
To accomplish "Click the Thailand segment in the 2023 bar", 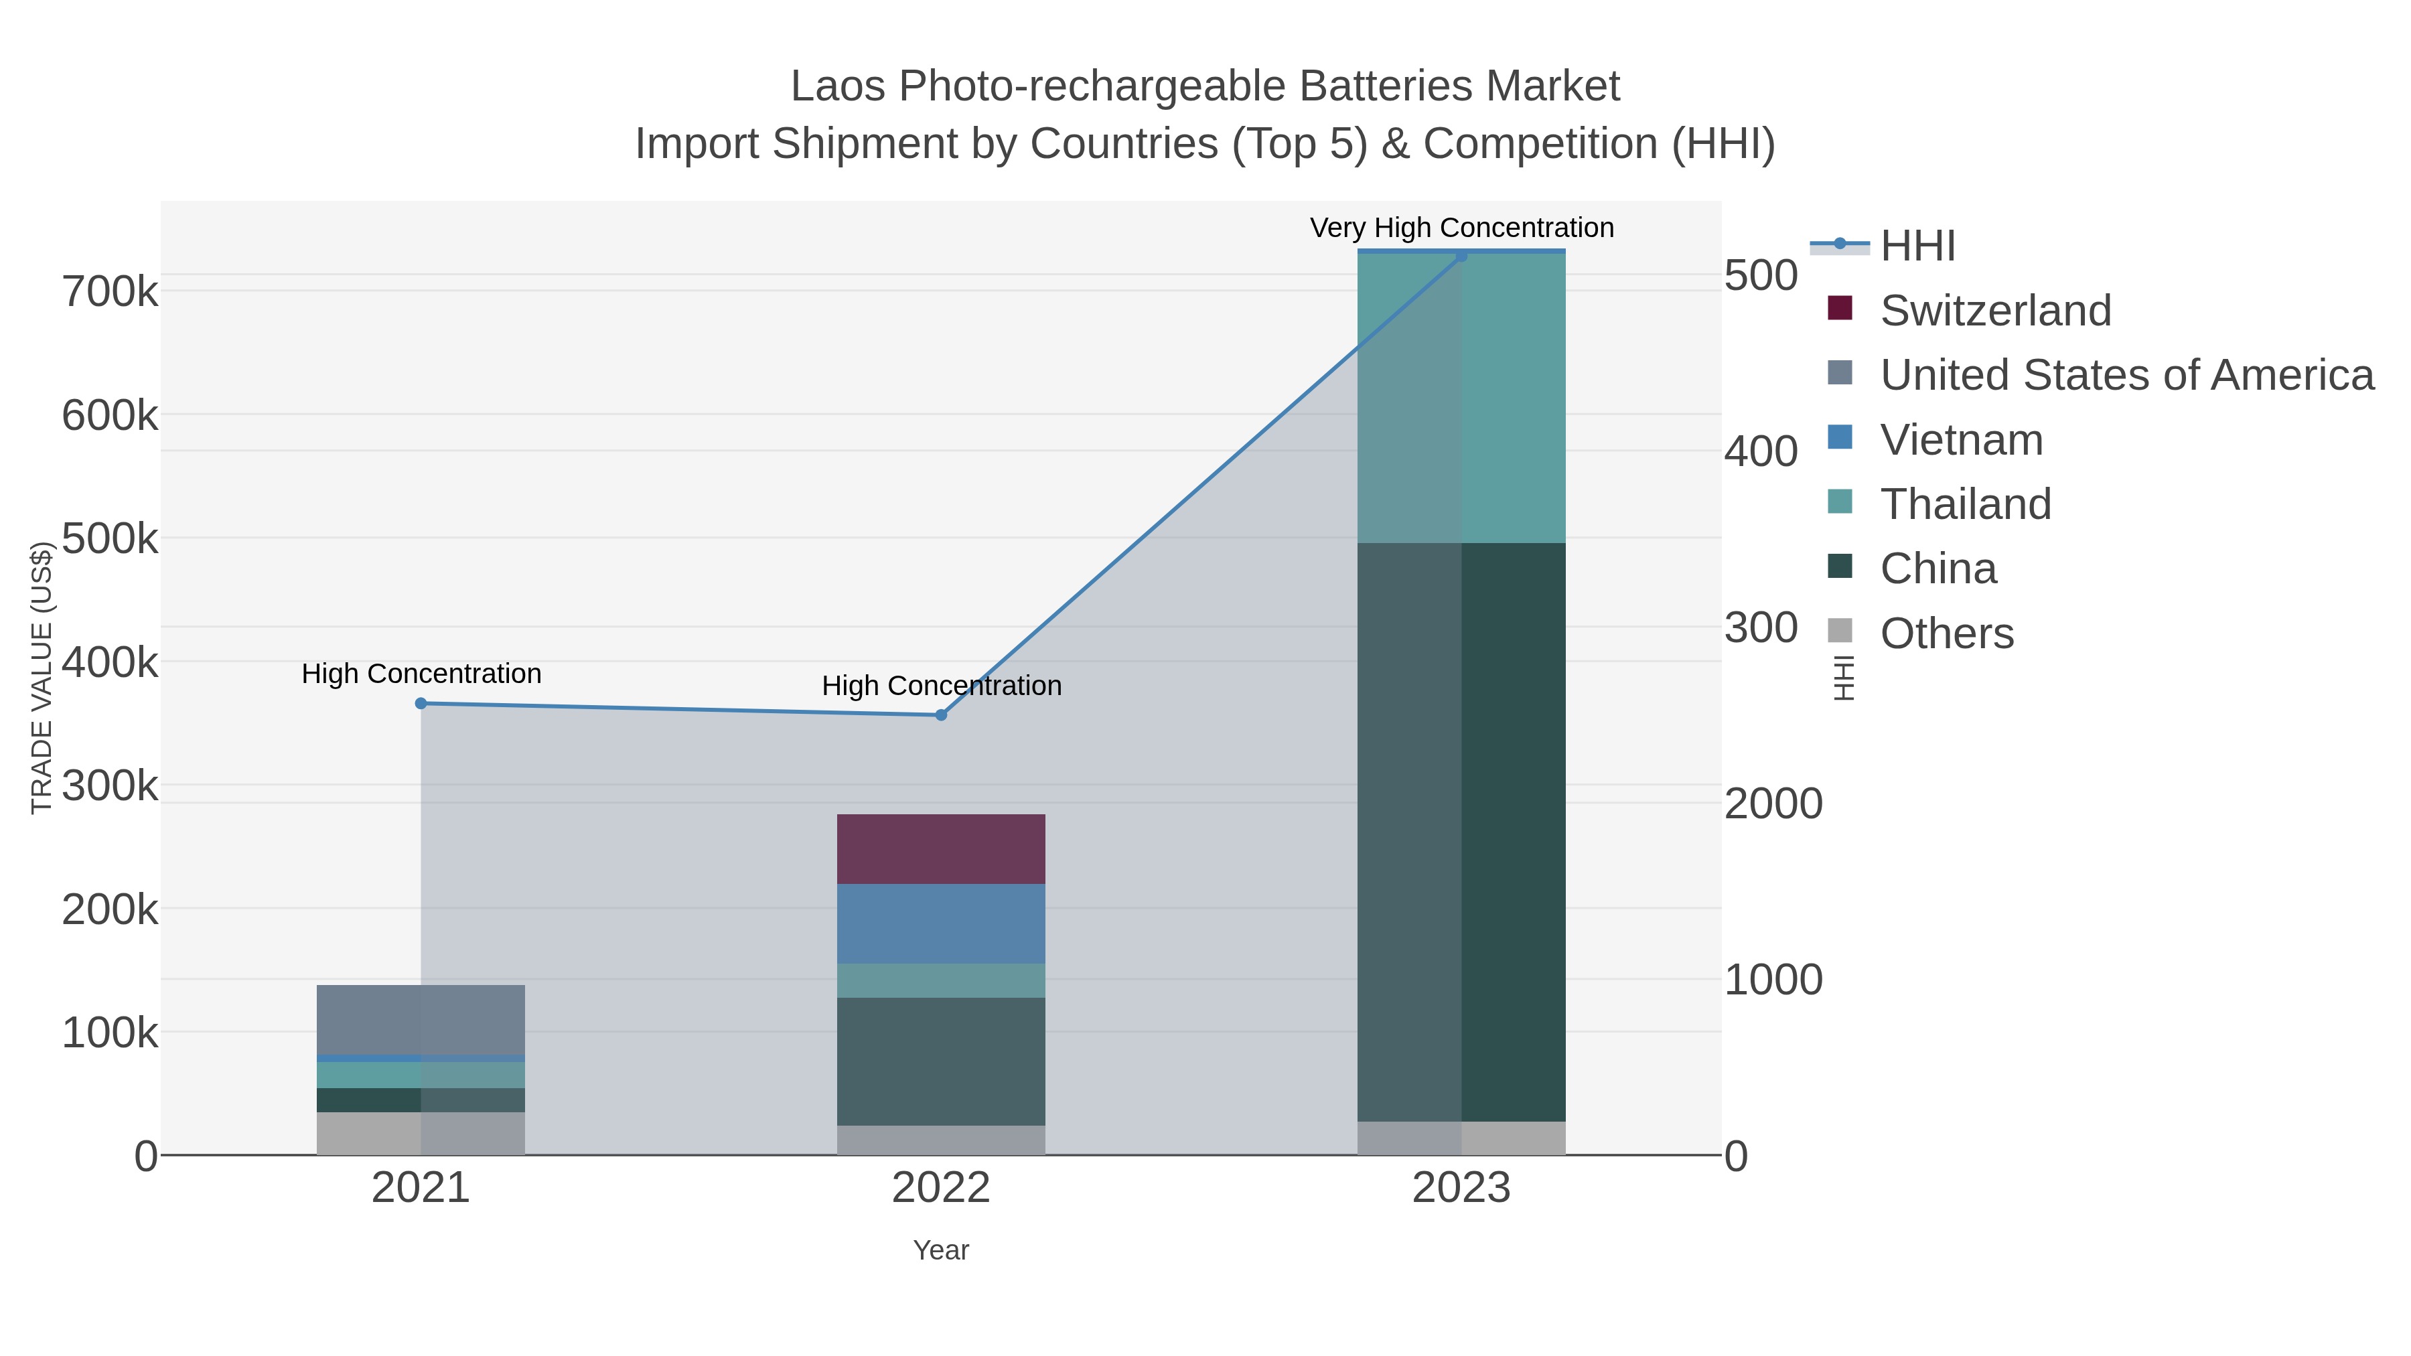I will (1462, 398).
